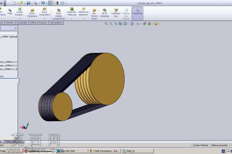Open Reference Geometry

[83, 12]
